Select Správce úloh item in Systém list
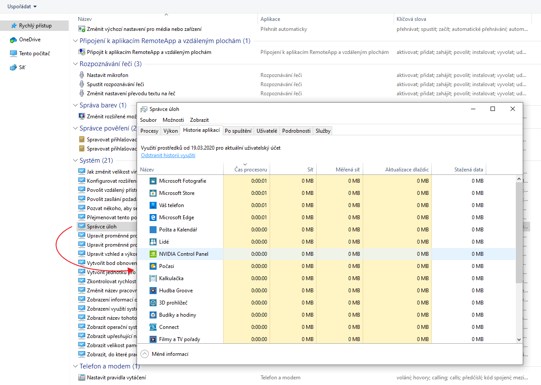Image resolution: width=541 pixels, height=385 pixels. [x=102, y=227]
